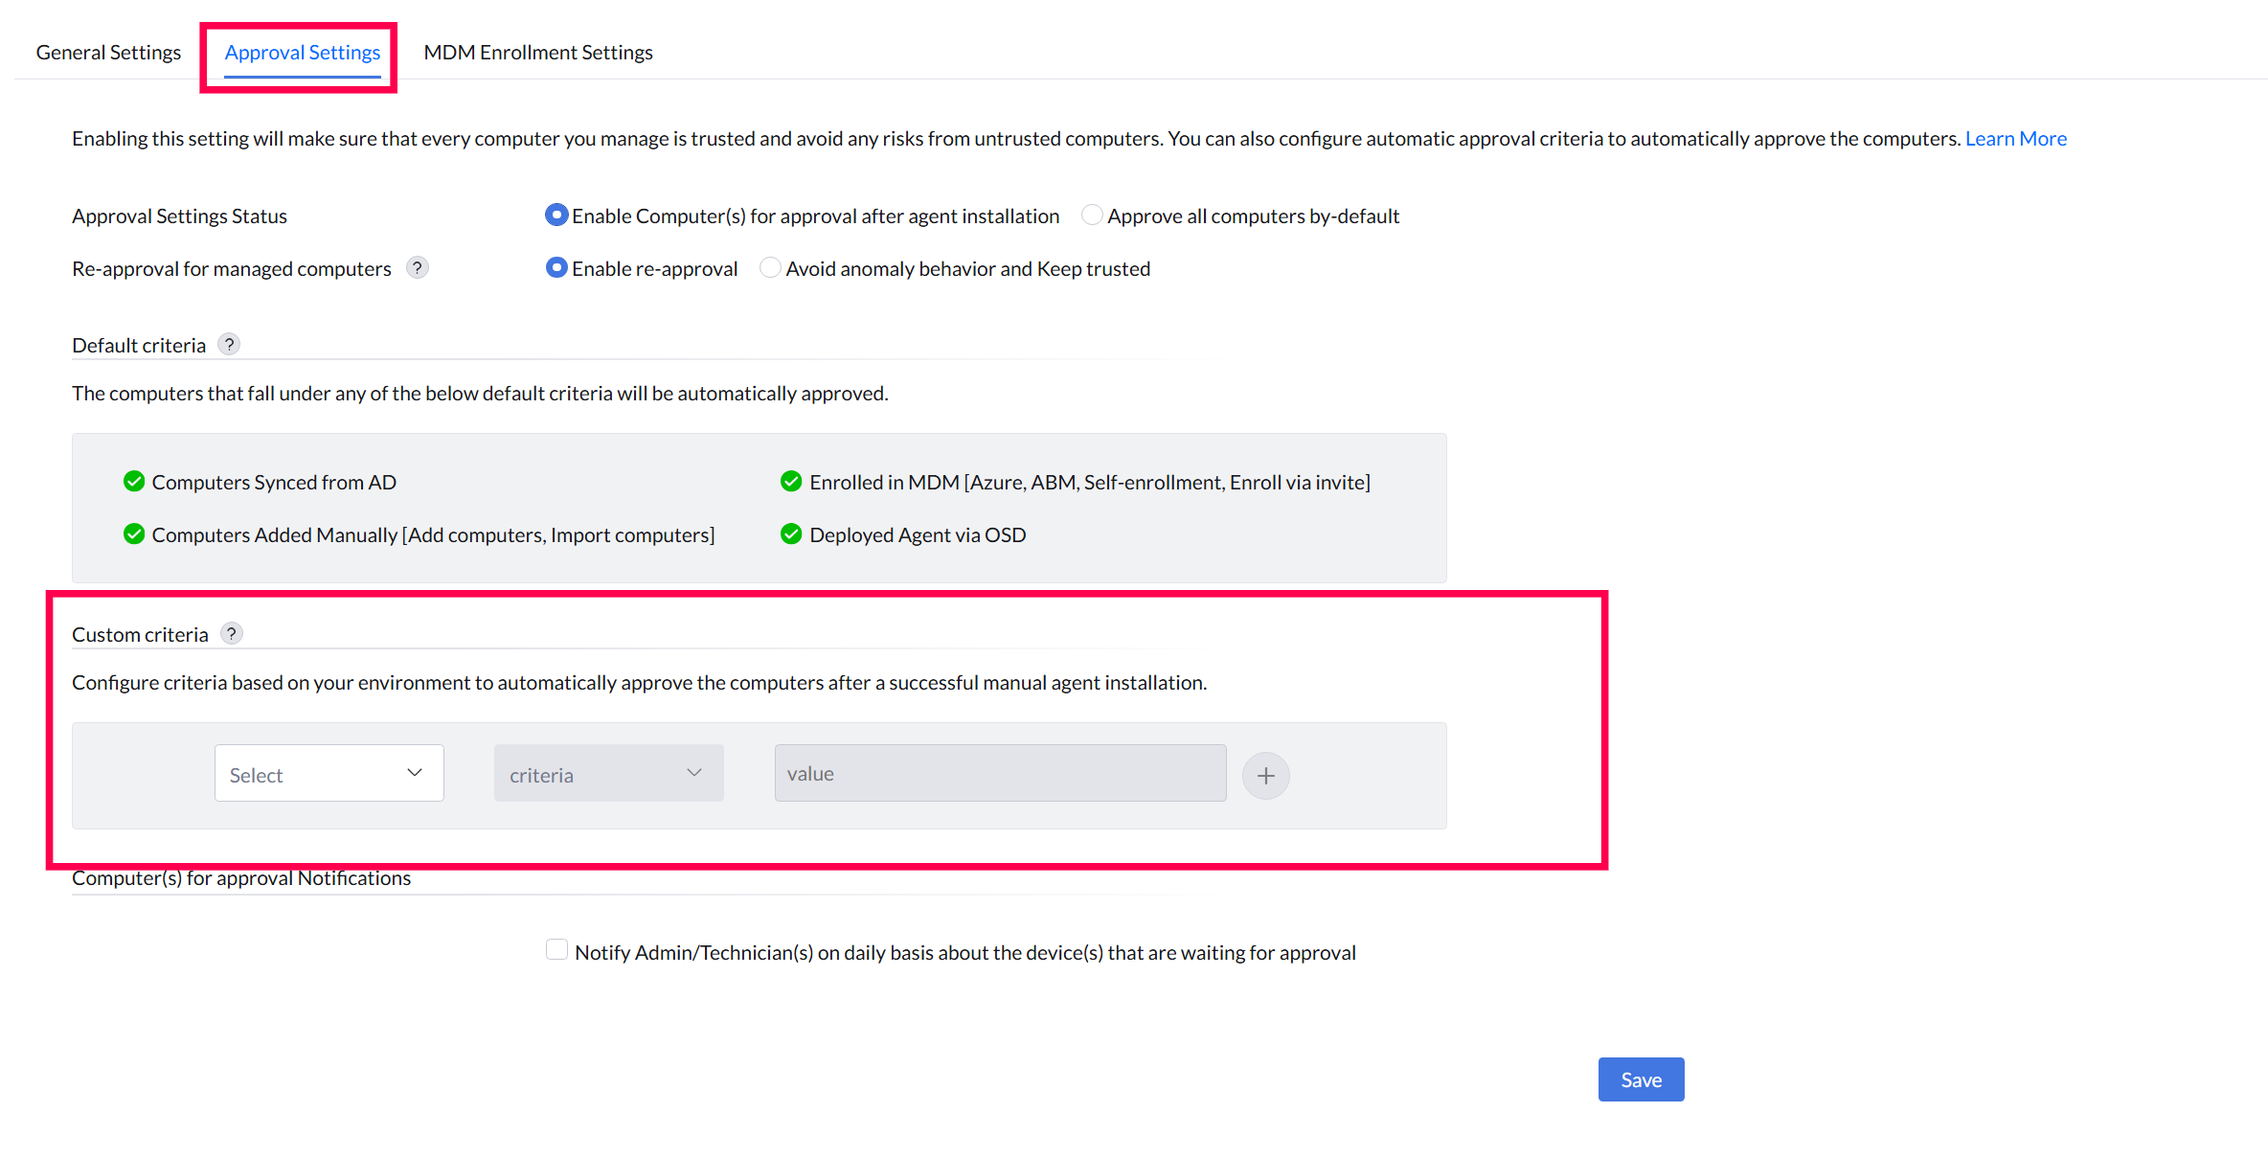Click help icon beside Re-approval for managed computers

coord(417,268)
